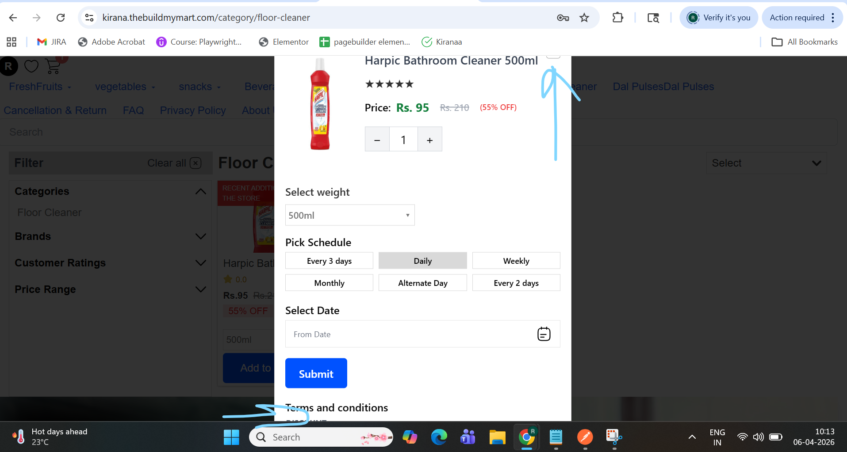Screen dimensions: 847x452
Task: Choose the Daily schedule option
Action: tap(423, 261)
